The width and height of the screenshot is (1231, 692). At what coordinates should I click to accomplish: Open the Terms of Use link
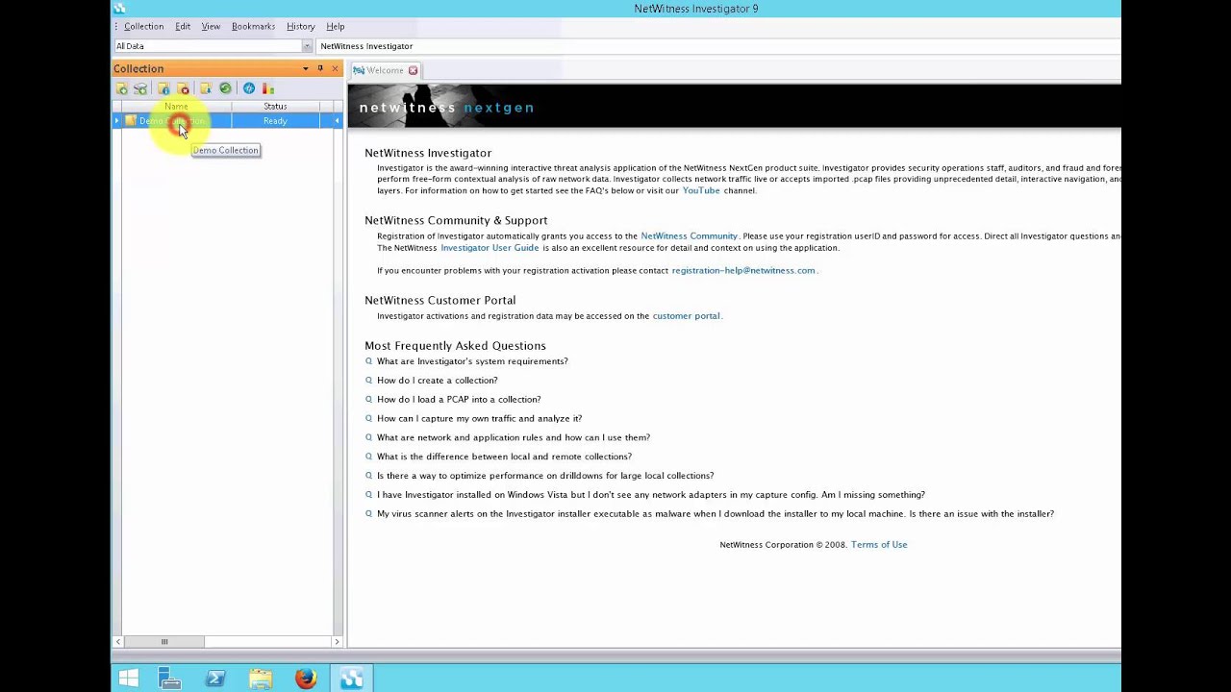879,544
